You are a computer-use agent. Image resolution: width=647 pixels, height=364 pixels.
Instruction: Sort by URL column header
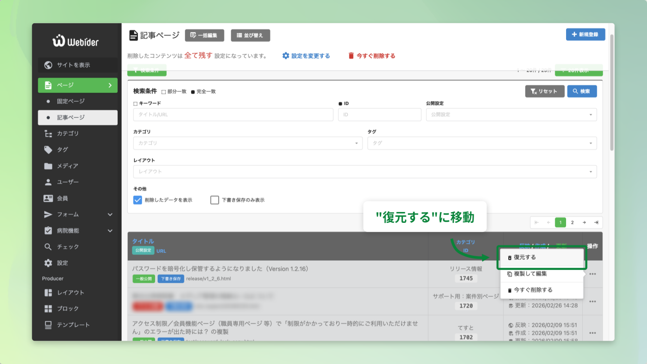point(161,251)
